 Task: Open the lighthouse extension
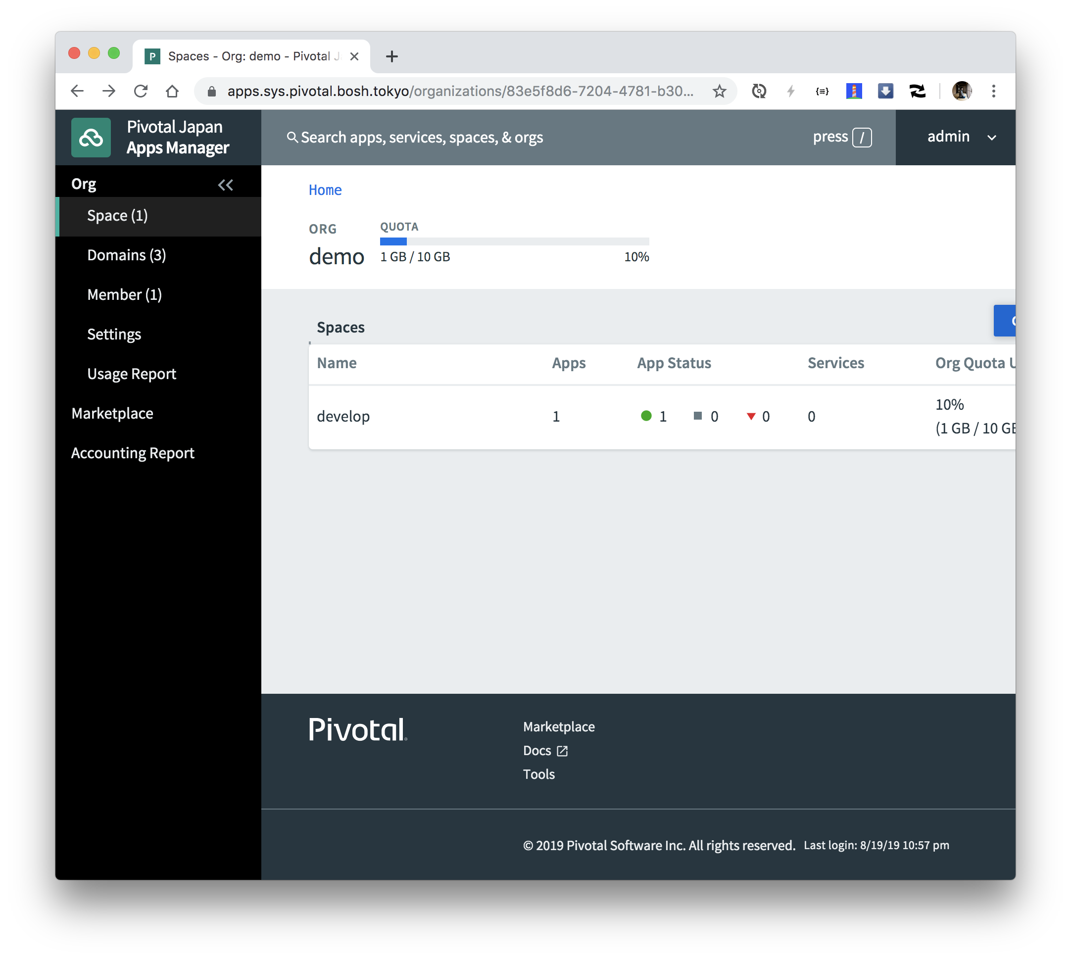coord(854,91)
